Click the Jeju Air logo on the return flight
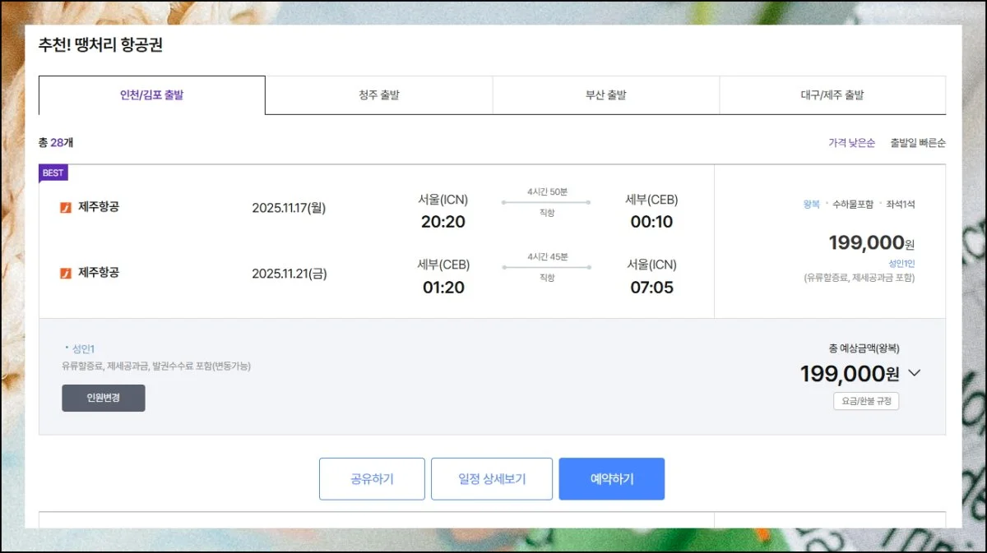 pos(66,273)
